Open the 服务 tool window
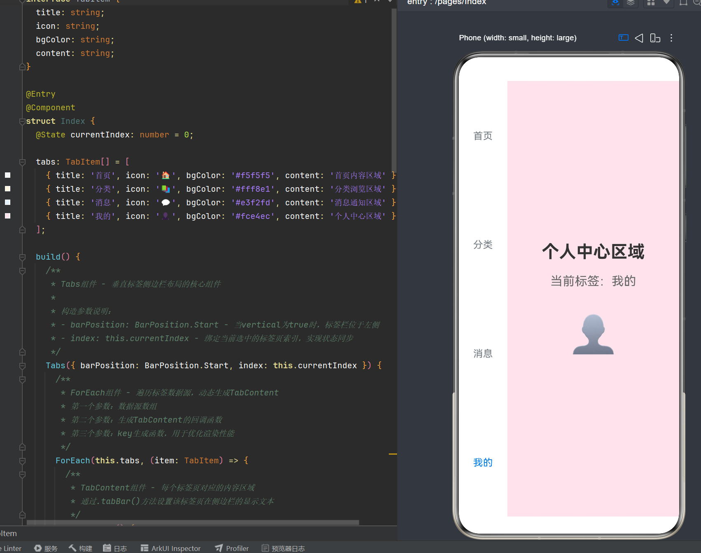The image size is (701, 553). pos(46,548)
